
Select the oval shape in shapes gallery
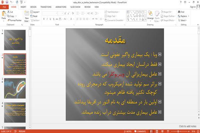point(140,12)
